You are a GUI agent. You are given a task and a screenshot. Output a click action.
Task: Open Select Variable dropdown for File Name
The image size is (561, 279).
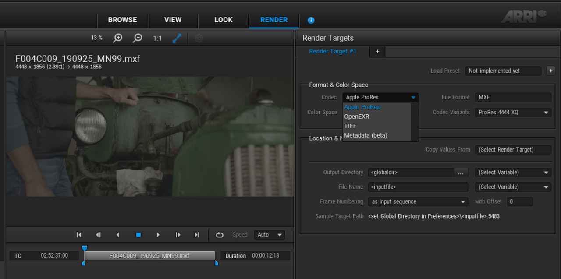[513, 187]
